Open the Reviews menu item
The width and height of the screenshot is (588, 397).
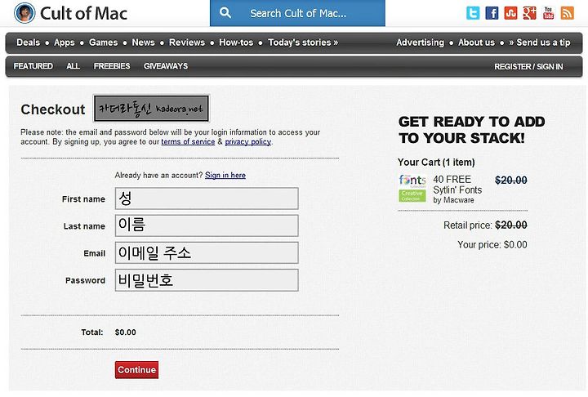pyautogui.click(x=187, y=42)
